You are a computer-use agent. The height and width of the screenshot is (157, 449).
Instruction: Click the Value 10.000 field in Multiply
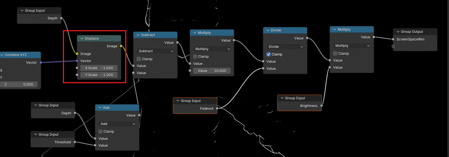[212, 71]
